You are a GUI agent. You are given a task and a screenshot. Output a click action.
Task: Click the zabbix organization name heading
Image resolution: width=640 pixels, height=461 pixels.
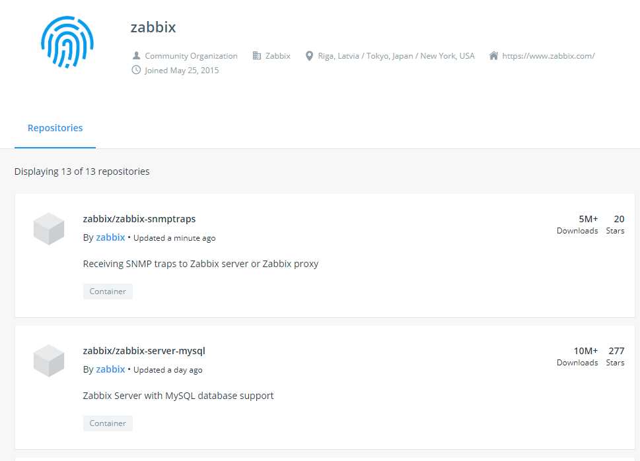tap(153, 27)
